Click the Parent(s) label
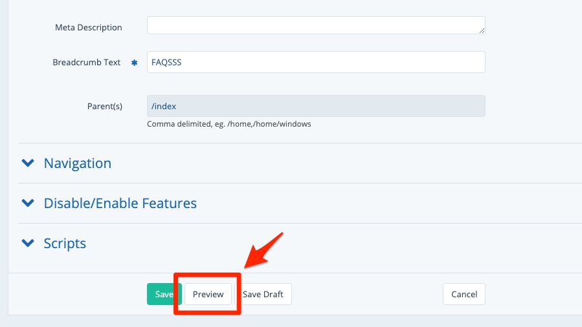Image resolution: width=582 pixels, height=327 pixels. point(104,106)
